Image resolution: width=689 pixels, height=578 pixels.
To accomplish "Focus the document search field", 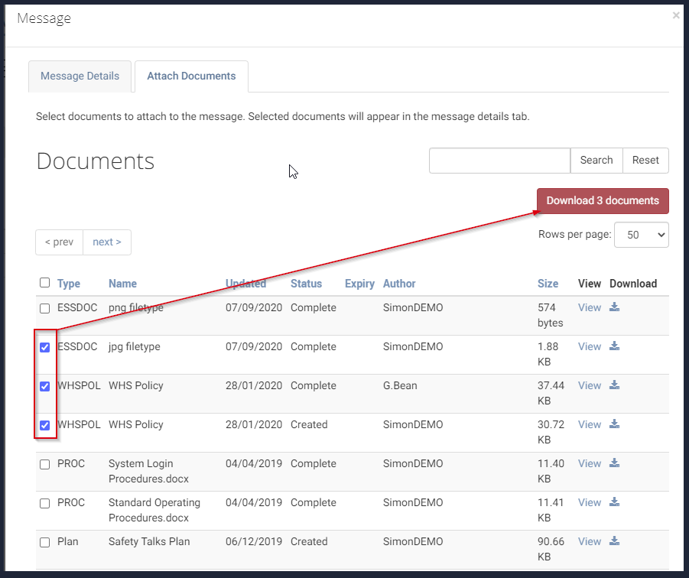I will point(499,161).
